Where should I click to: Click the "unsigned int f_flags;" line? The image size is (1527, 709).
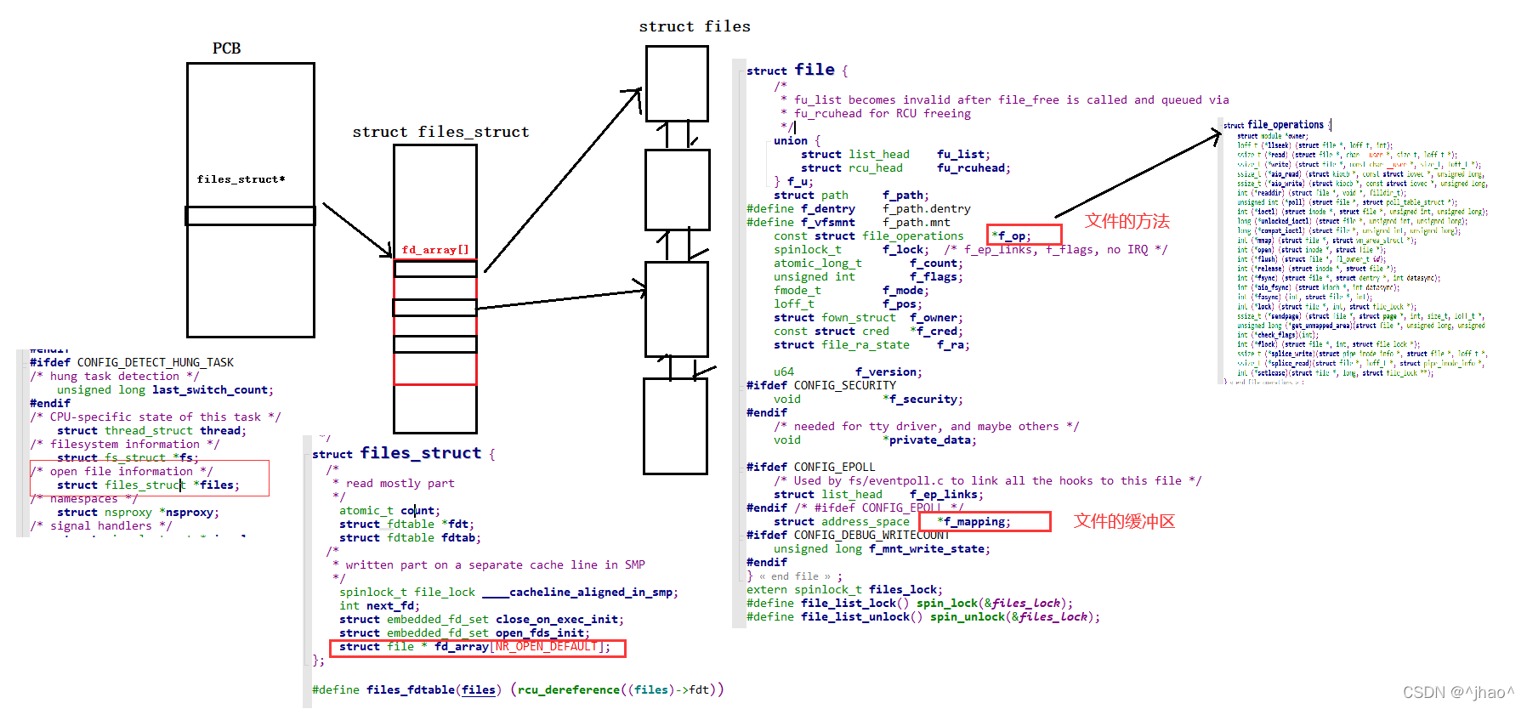869,276
